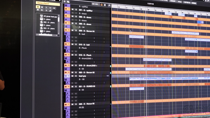Click the inspector list scroll down arrow
This screenshot has width=210, height=118.
pyautogui.click(x=59, y=33)
